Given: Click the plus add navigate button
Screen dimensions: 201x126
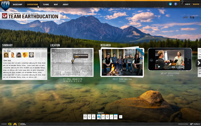Looking at the screenshot, I should click(x=121, y=117).
